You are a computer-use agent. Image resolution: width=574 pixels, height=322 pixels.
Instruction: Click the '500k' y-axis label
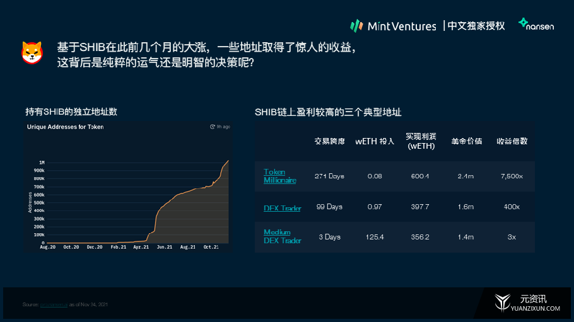pos(39,203)
